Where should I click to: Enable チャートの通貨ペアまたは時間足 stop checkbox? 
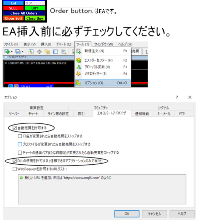click(x=20, y=153)
